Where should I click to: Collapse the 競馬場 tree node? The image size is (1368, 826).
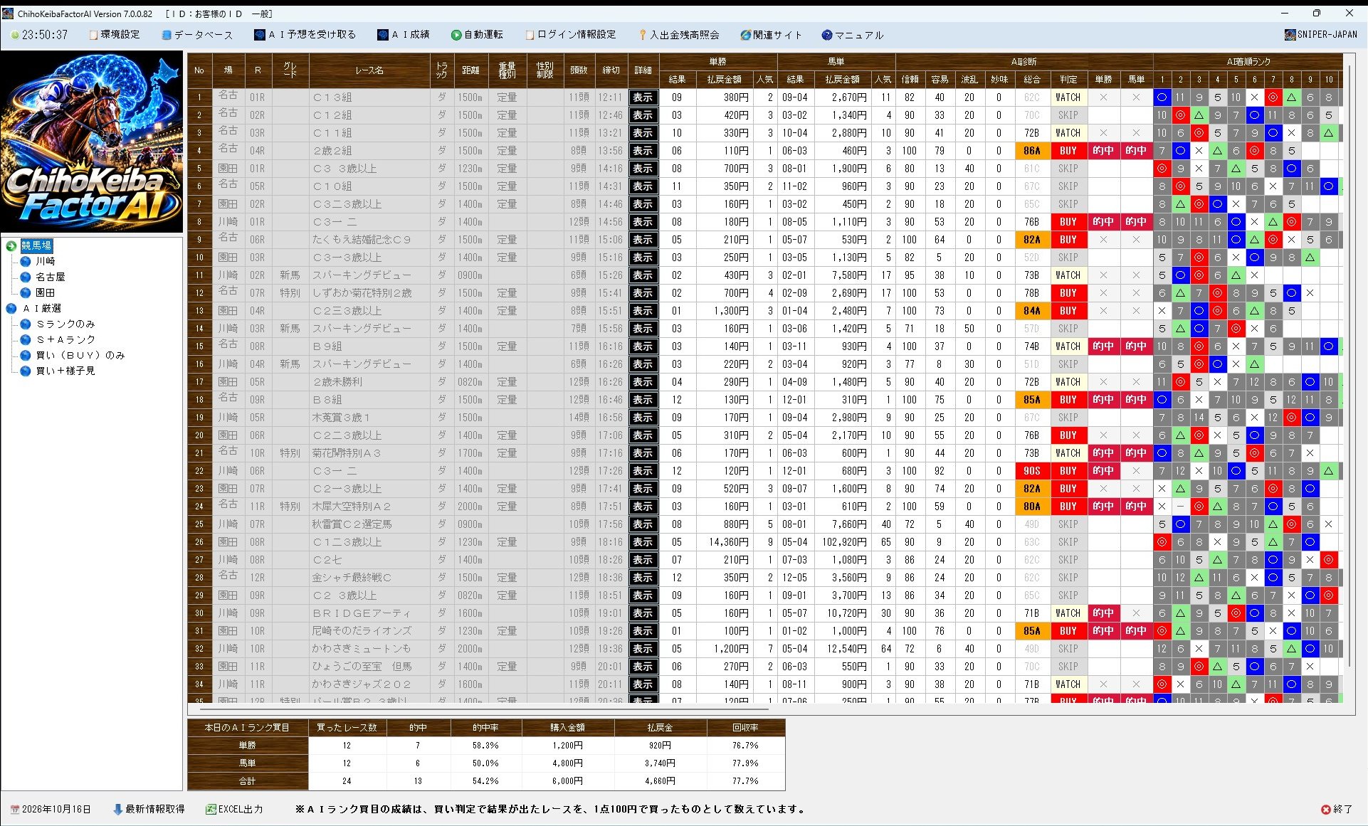coord(11,245)
